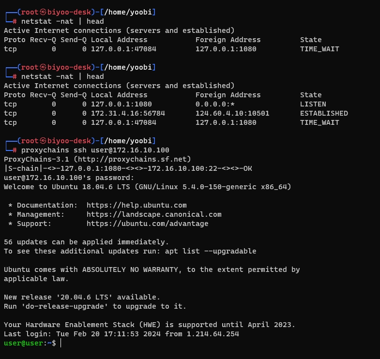Open the ubuntu.com/advantage support link
This screenshot has width=380, height=359.
[x=148, y=224]
